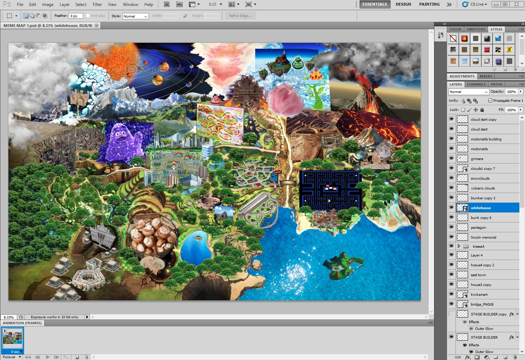Choose Add to Selection mode icon
This screenshot has height=360, width=525.
32,16
